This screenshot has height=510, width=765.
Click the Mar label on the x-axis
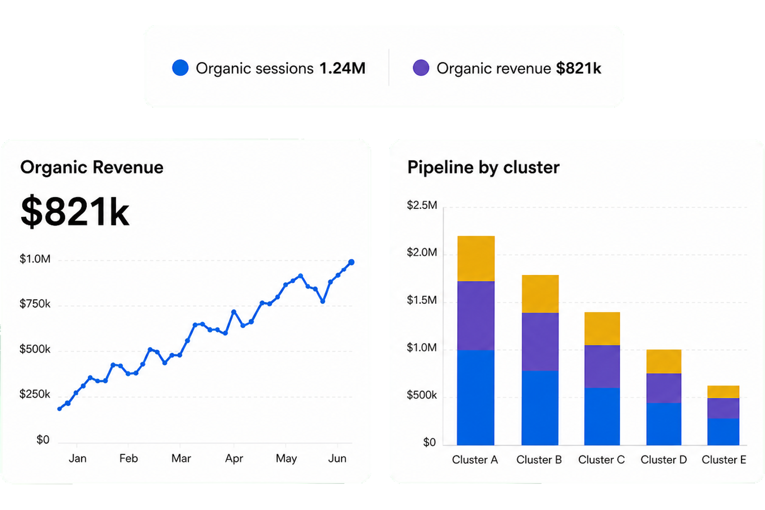(x=181, y=458)
